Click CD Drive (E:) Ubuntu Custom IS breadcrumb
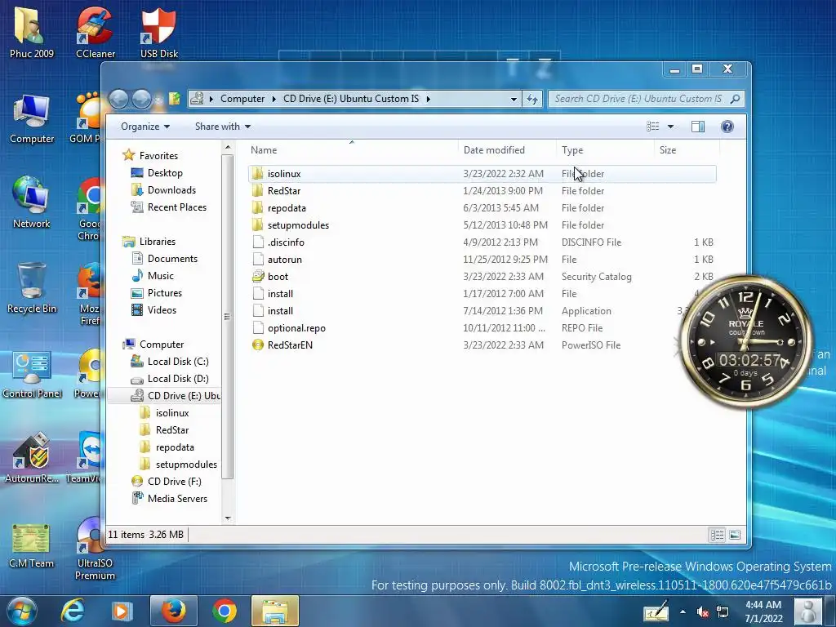The image size is (836, 627). point(351,99)
